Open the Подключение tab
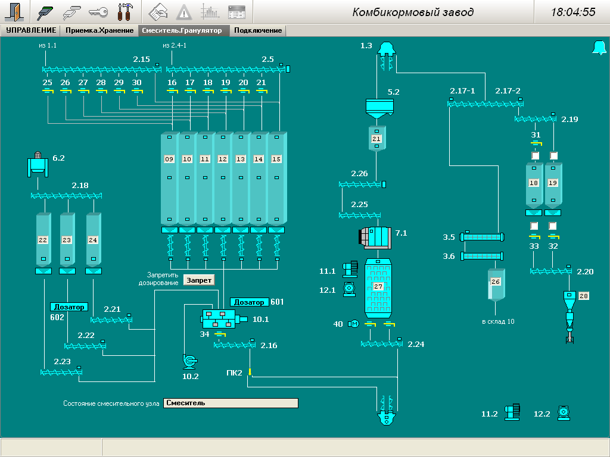The height and width of the screenshot is (457, 610). pos(257,30)
